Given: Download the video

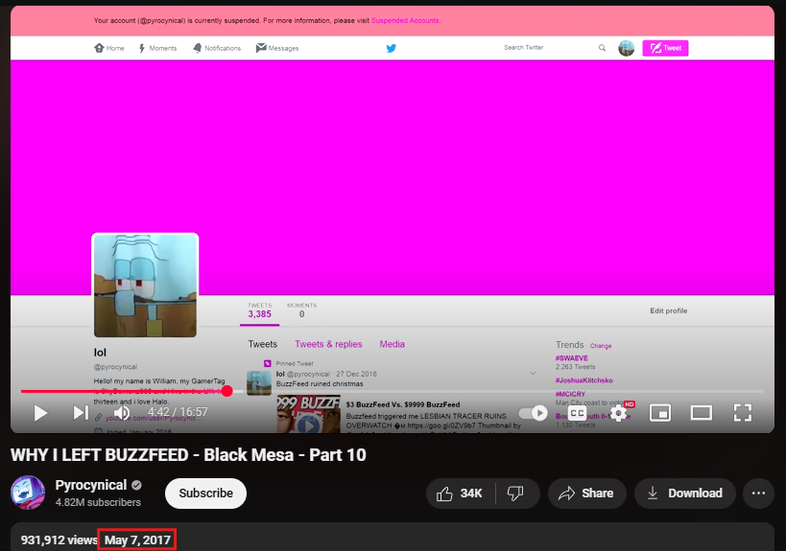Looking at the screenshot, I should pos(685,494).
